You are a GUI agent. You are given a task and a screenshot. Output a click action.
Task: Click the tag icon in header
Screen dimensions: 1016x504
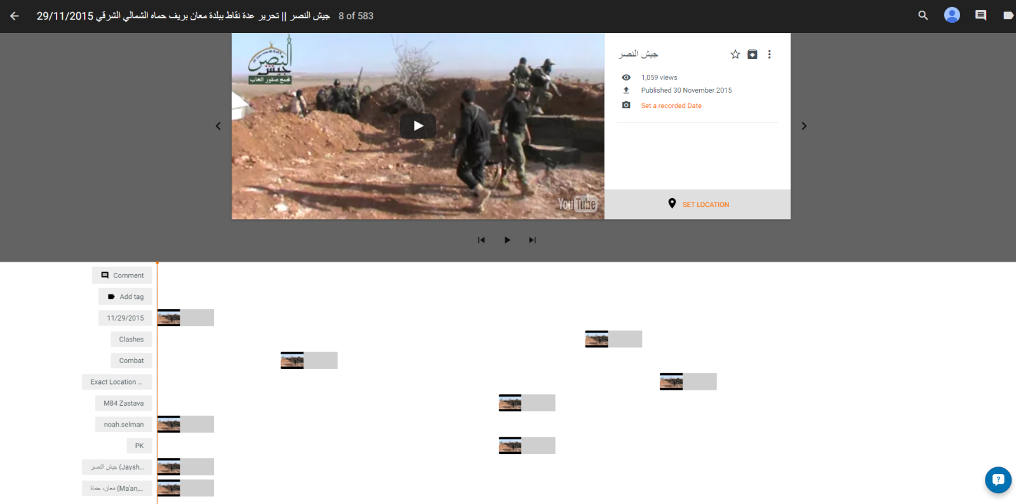click(1008, 15)
